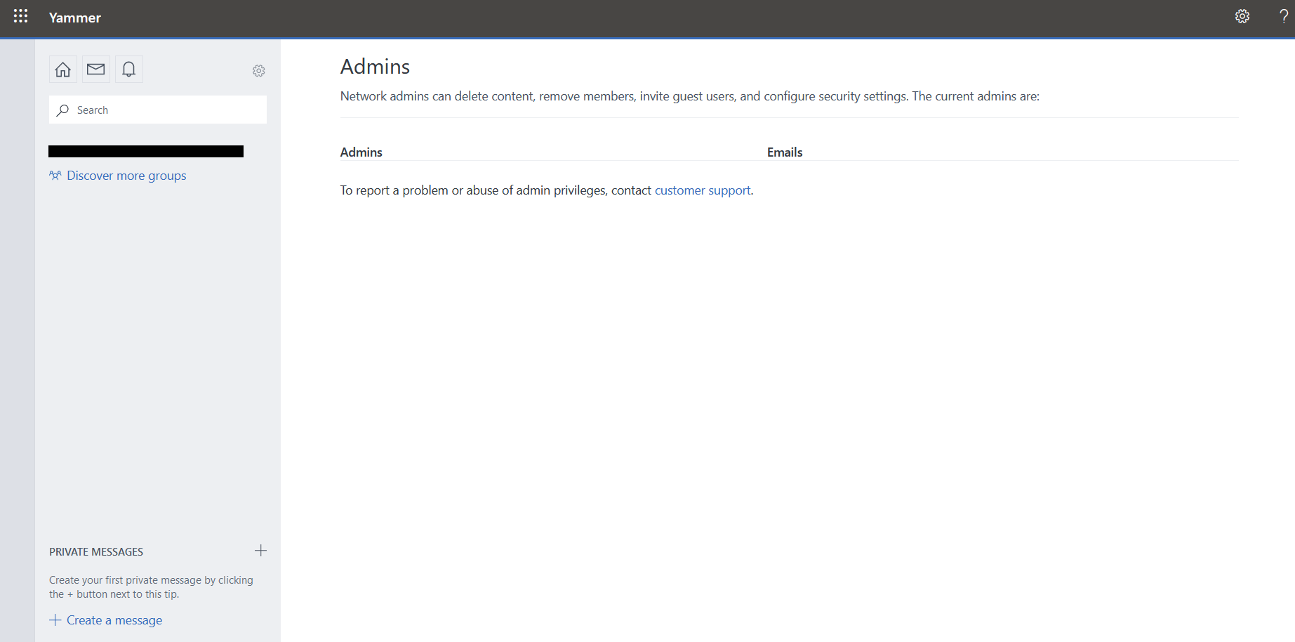The height and width of the screenshot is (642, 1295).
Task: Select the Emails column header
Action: click(x=784, y=152)
